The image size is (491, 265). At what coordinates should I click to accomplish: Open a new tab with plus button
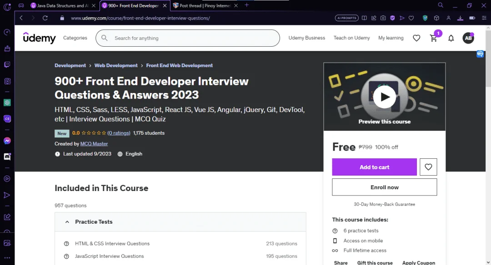pyautogui.click(x=247, y=5)
